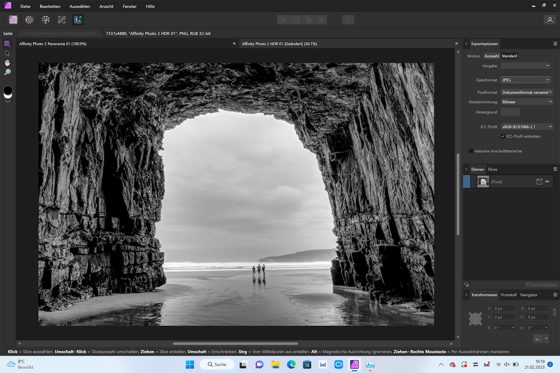Click the Hintergrund background color swatch
Image resolution: width=560 pixels, height=373 pixels.
[510, 112]
